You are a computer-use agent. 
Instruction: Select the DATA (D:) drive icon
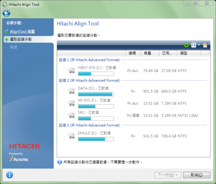pyautogui.click(x=71, y=91)
